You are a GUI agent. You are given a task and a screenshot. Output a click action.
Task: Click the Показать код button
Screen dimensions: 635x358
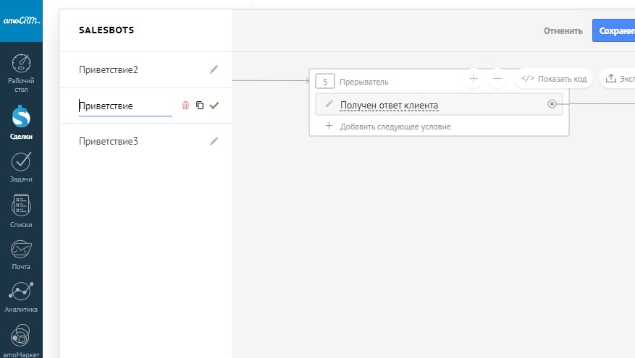(554, 79)
